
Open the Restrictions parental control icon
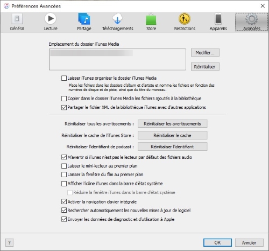(185, 19)
